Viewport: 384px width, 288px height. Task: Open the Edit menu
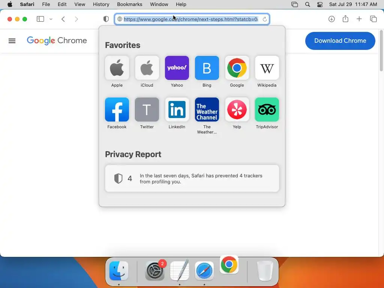[62, 4]
